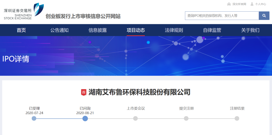Click the home icon beside 深交所官网
272x135 pixels.
coord(229,4)
